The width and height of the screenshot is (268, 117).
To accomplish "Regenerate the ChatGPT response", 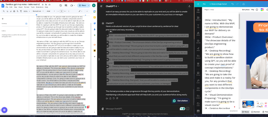I will [x=114, y=98].
